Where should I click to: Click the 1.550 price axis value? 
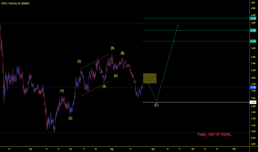pyautogui.click(x=253, y=98)
